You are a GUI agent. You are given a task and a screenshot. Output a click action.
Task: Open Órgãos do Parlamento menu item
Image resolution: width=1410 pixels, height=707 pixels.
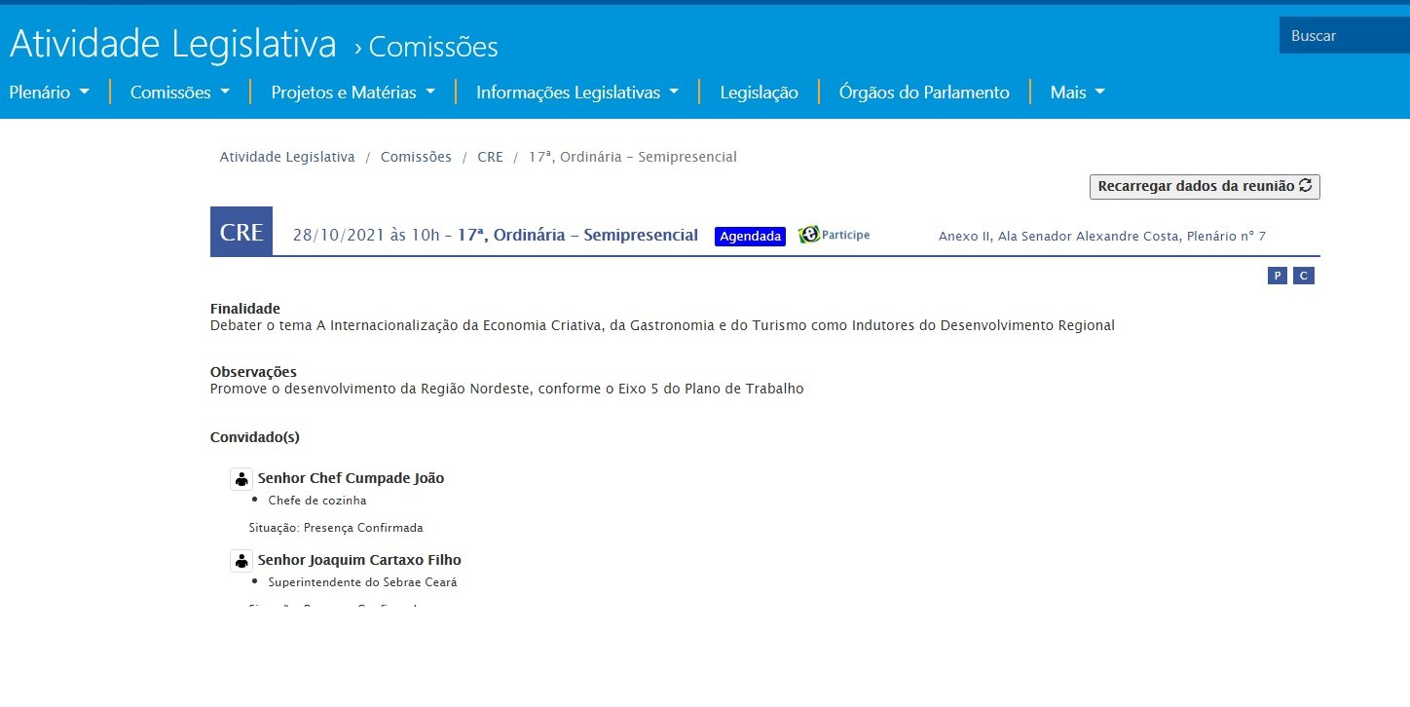click(x=924, y=93)
